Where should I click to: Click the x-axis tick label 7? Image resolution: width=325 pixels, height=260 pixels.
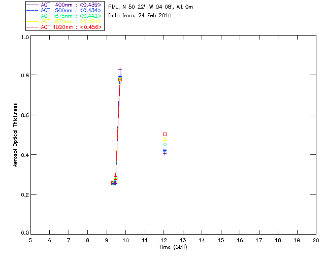[69, 240]
